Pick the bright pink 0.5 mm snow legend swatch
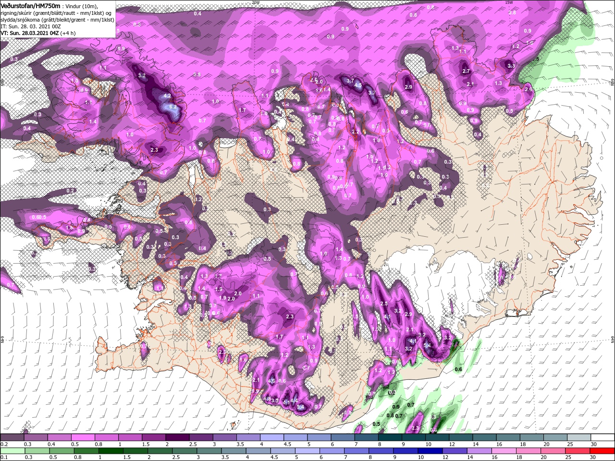This screenshot has height=461, width=615. (83, 438)
